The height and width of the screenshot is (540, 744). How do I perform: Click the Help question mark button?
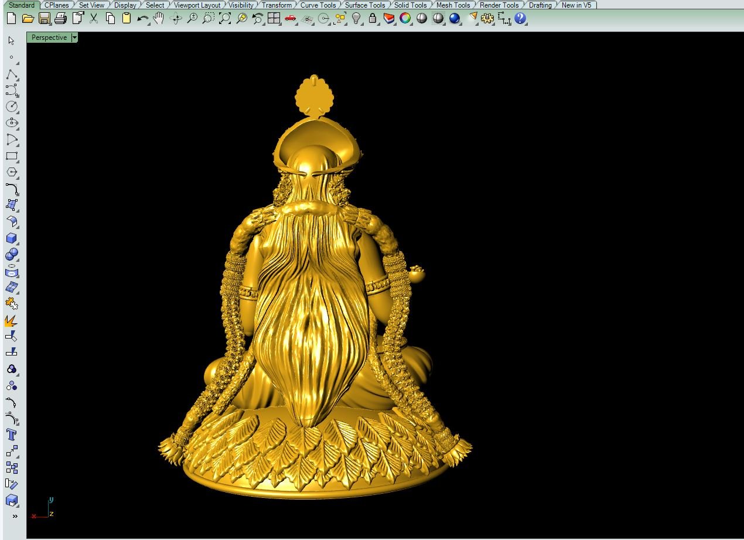[520, 19]
